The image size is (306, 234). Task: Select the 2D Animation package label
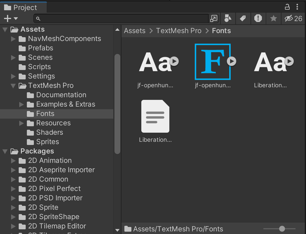[50, 160]
